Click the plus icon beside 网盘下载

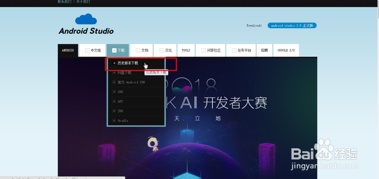114,72
